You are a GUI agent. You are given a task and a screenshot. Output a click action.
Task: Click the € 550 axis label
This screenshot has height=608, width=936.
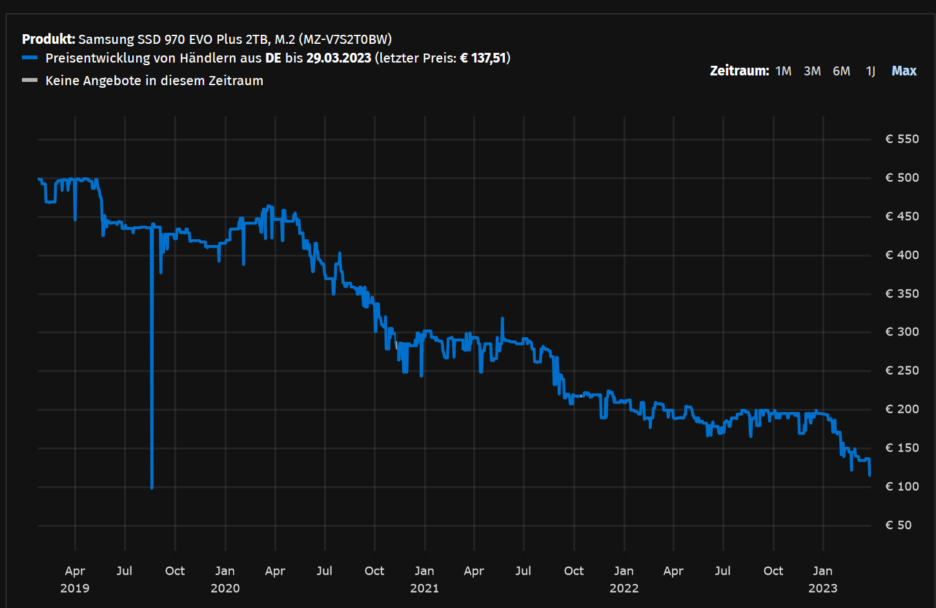tap(902, 139)
